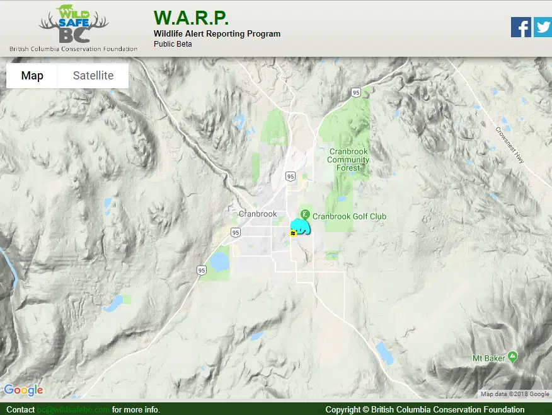Click the Mt Baker peak marker
552x415 pixels.
(x=513, y=357)
